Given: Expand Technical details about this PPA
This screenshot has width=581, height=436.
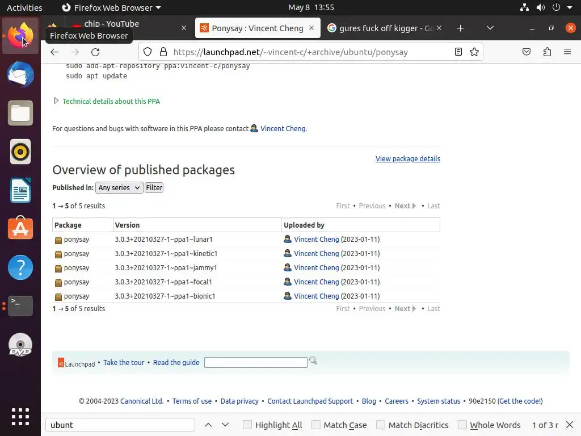Looking at the screenshot, I should (111, 101).
